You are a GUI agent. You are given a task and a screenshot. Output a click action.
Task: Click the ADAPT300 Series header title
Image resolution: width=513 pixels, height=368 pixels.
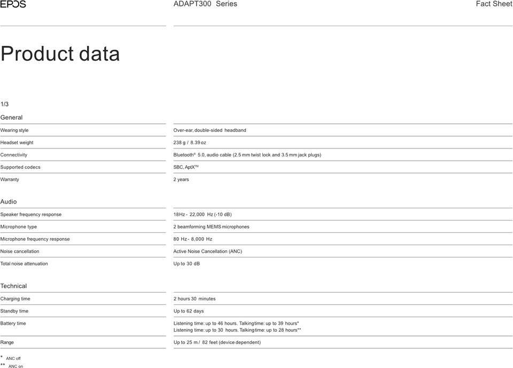click(205, 4)
